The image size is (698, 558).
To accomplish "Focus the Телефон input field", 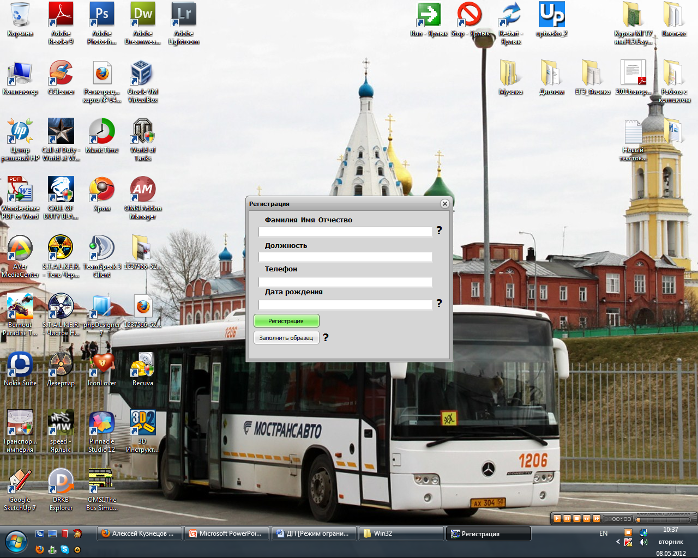I will [x=345, y=282].
